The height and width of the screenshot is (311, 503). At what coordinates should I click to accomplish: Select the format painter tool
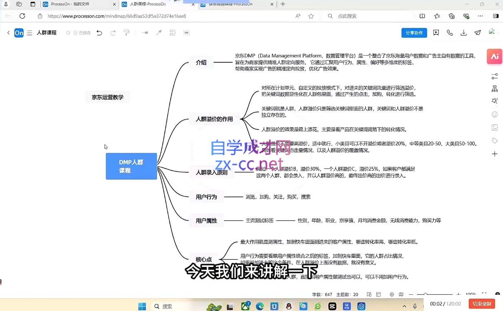point(127,33)
